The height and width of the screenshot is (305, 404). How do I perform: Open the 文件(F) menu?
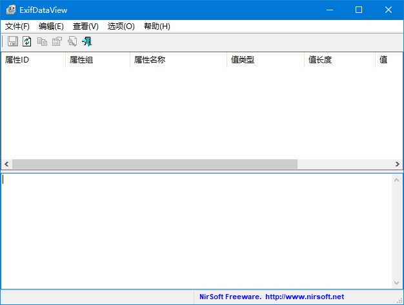(17, 26)
